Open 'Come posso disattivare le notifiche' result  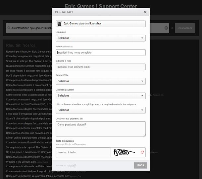29,166
